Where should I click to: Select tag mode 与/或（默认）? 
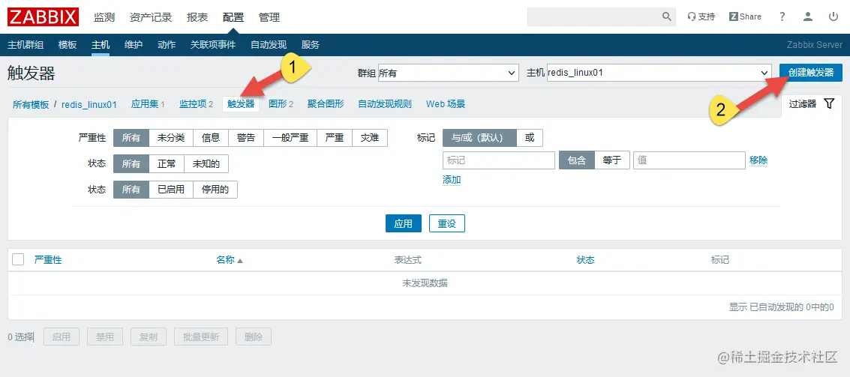coord(479,138)
